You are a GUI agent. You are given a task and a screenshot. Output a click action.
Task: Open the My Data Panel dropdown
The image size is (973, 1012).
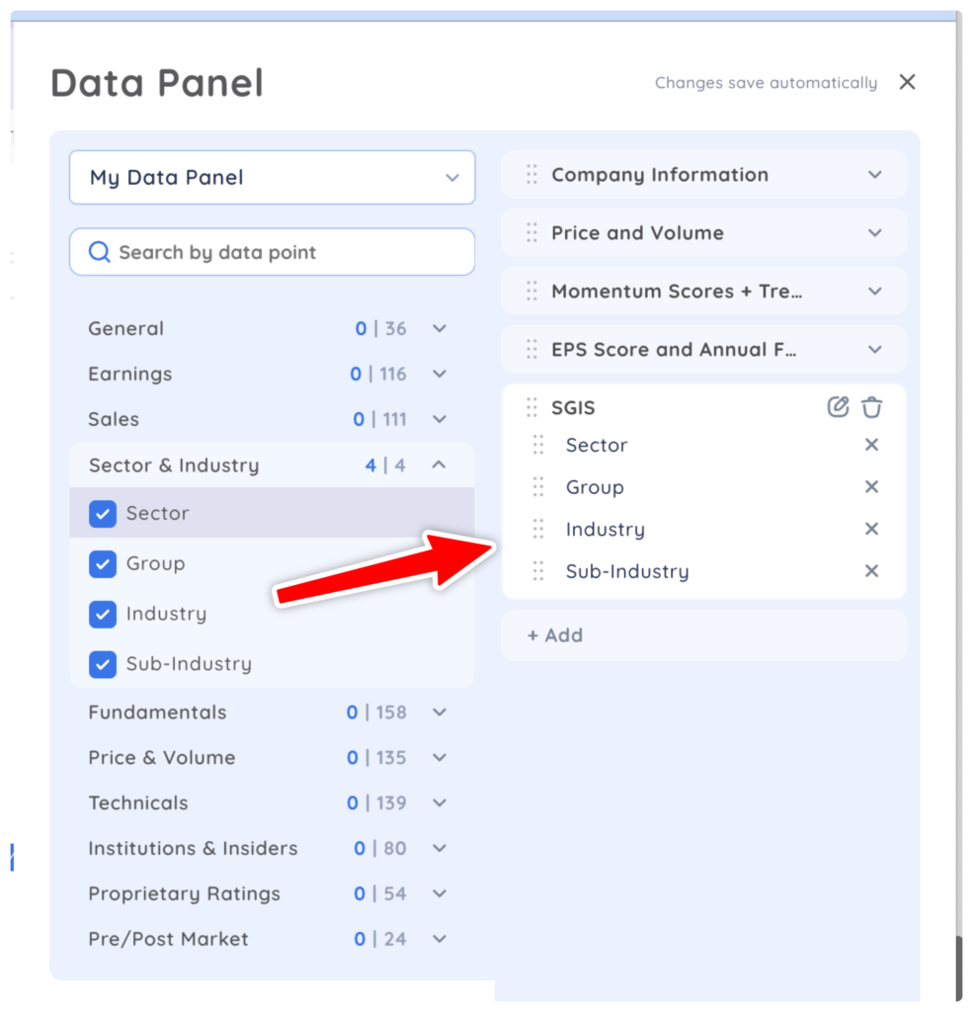coord(273,178)
